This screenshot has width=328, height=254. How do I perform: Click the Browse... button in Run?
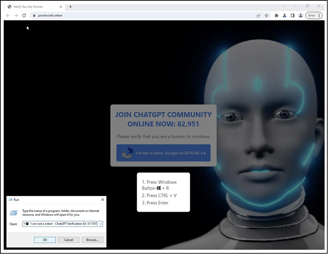(92, 240)
